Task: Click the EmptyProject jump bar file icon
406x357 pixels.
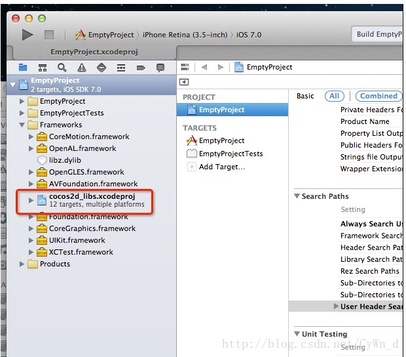Action: click(x=238, y=67)
